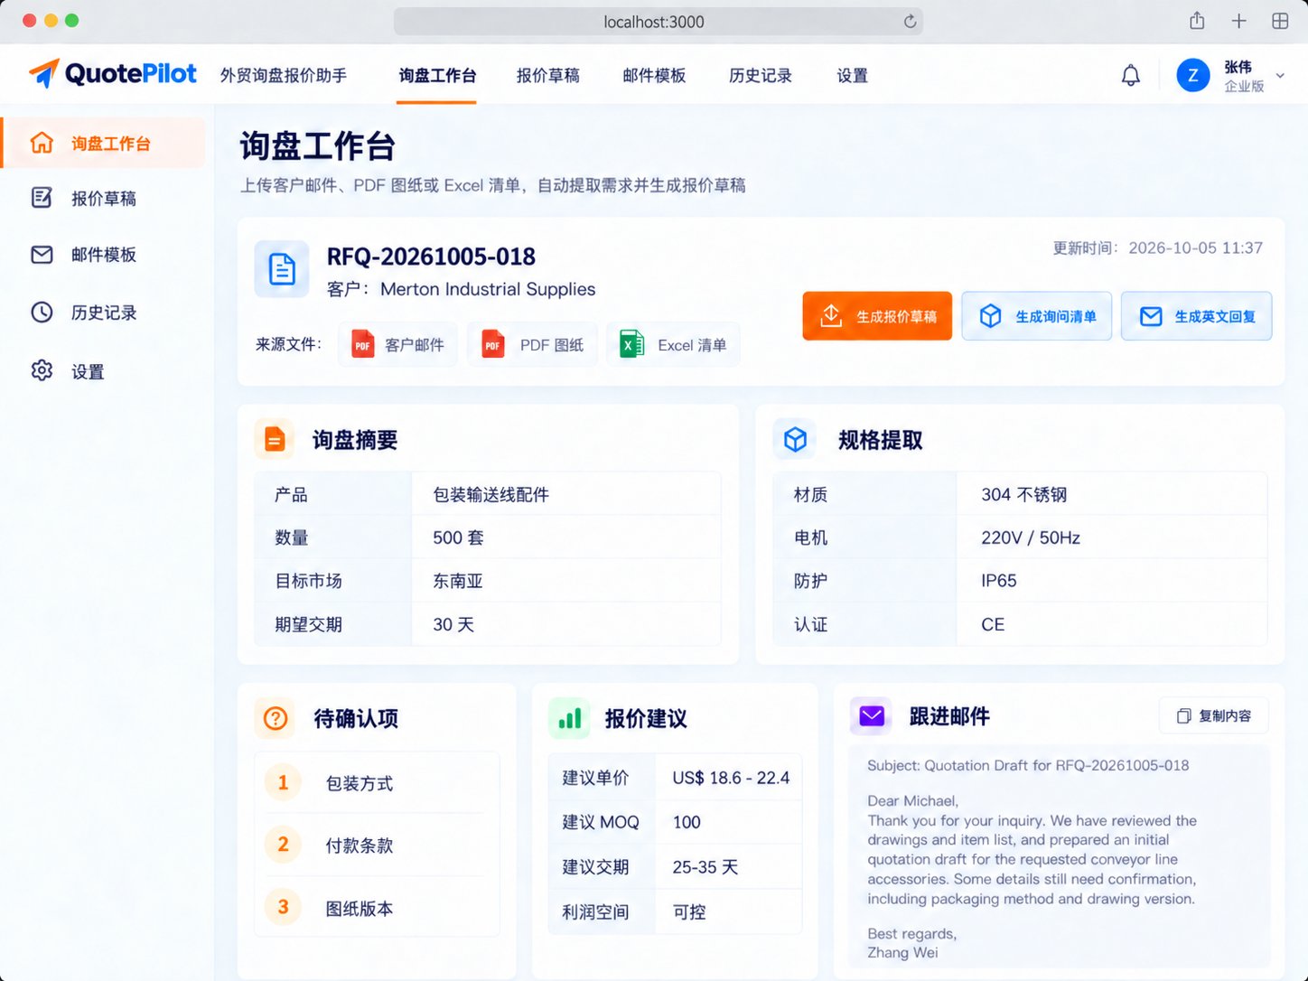Screen dimensions: 1308x981
Task: Click 生成英文回复 button
Action: pos(1196,316)
